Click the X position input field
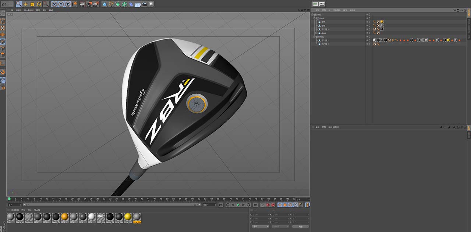This screenshot has width=471, height=232. (261, 214)
